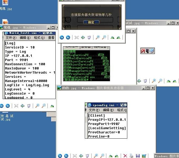Start slideshow in top center viewer

(89, 37)
